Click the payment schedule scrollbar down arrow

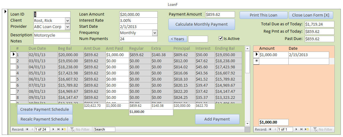[247, 123]
